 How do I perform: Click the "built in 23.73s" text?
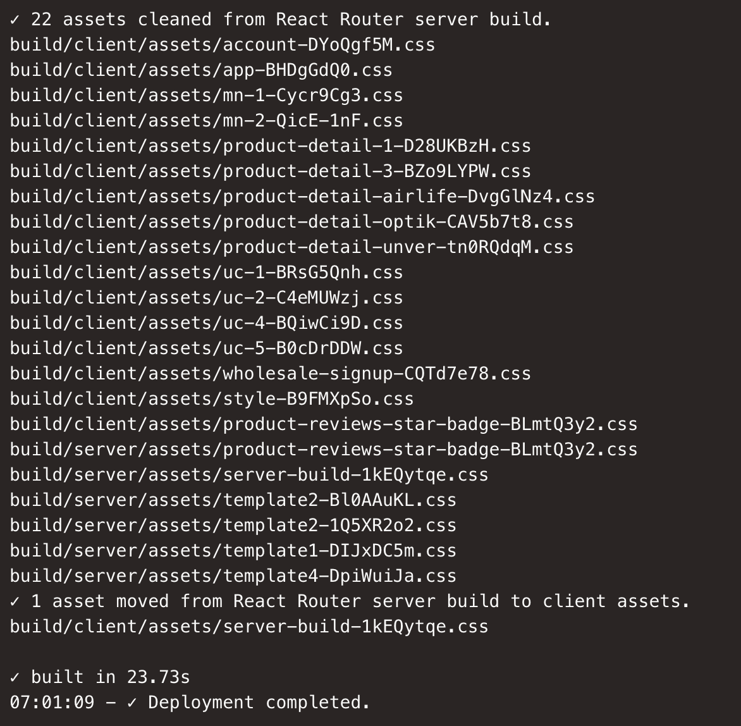pyautogui.click(x=110, y=677)
